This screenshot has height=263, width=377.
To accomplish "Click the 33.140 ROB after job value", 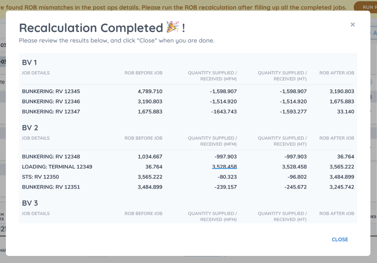I will [x=346, y=112].
